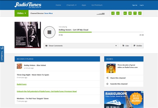Expand the Show Comments bar
Viewport: 158px width, 108px height.
[x=81, y=46]
